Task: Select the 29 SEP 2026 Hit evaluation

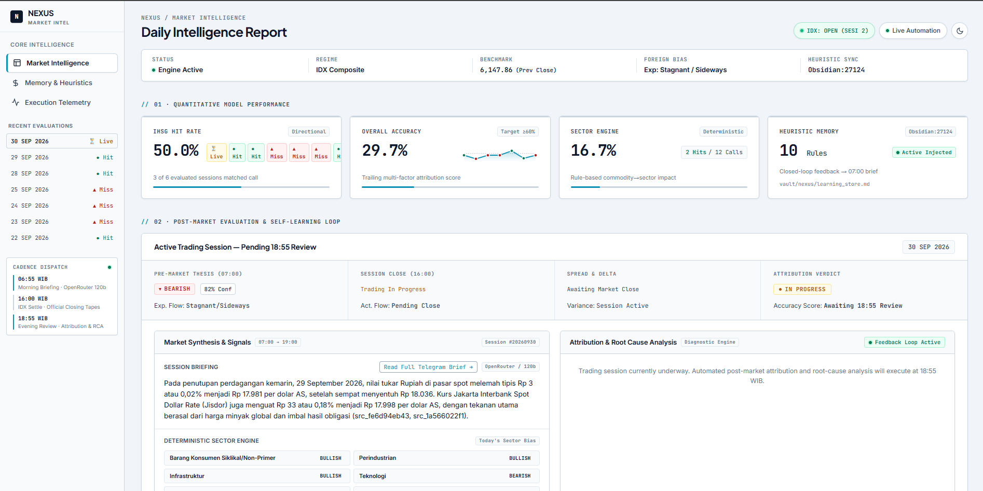Action: [62, 157]
